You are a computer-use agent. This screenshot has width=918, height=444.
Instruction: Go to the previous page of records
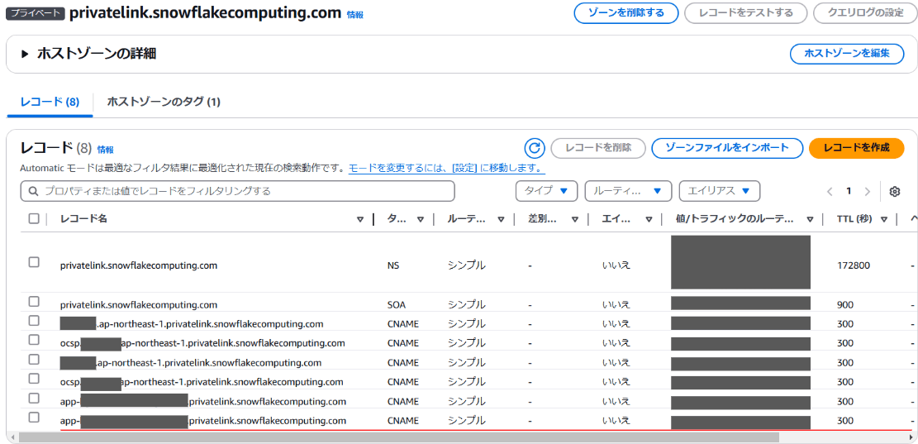[x=830, y=192]
